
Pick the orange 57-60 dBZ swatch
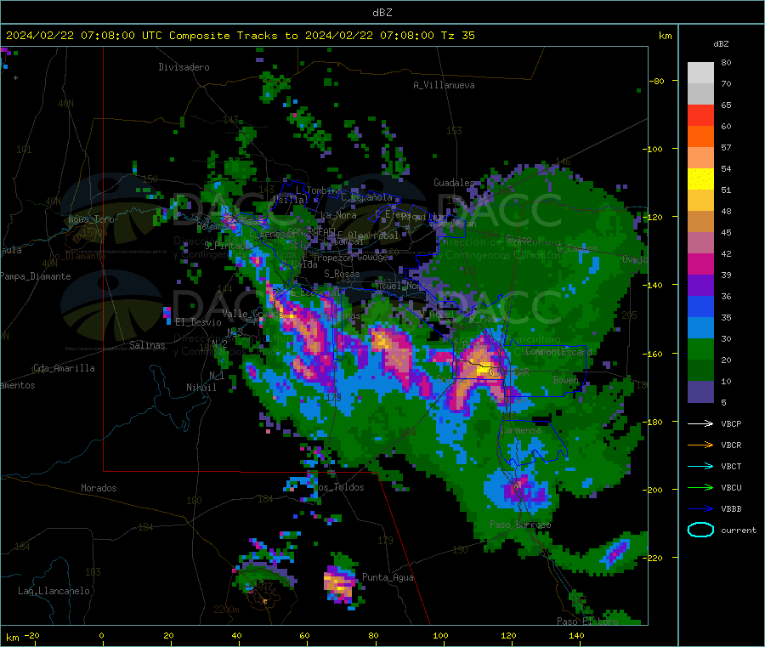coord(700,137)
